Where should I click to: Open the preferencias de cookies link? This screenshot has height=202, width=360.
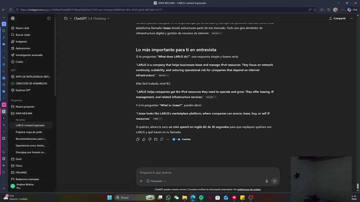point(249,189)
